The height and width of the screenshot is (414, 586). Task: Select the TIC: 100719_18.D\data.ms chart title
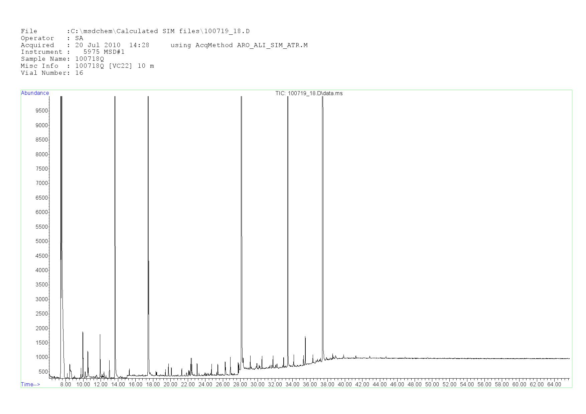coord(309,93)
